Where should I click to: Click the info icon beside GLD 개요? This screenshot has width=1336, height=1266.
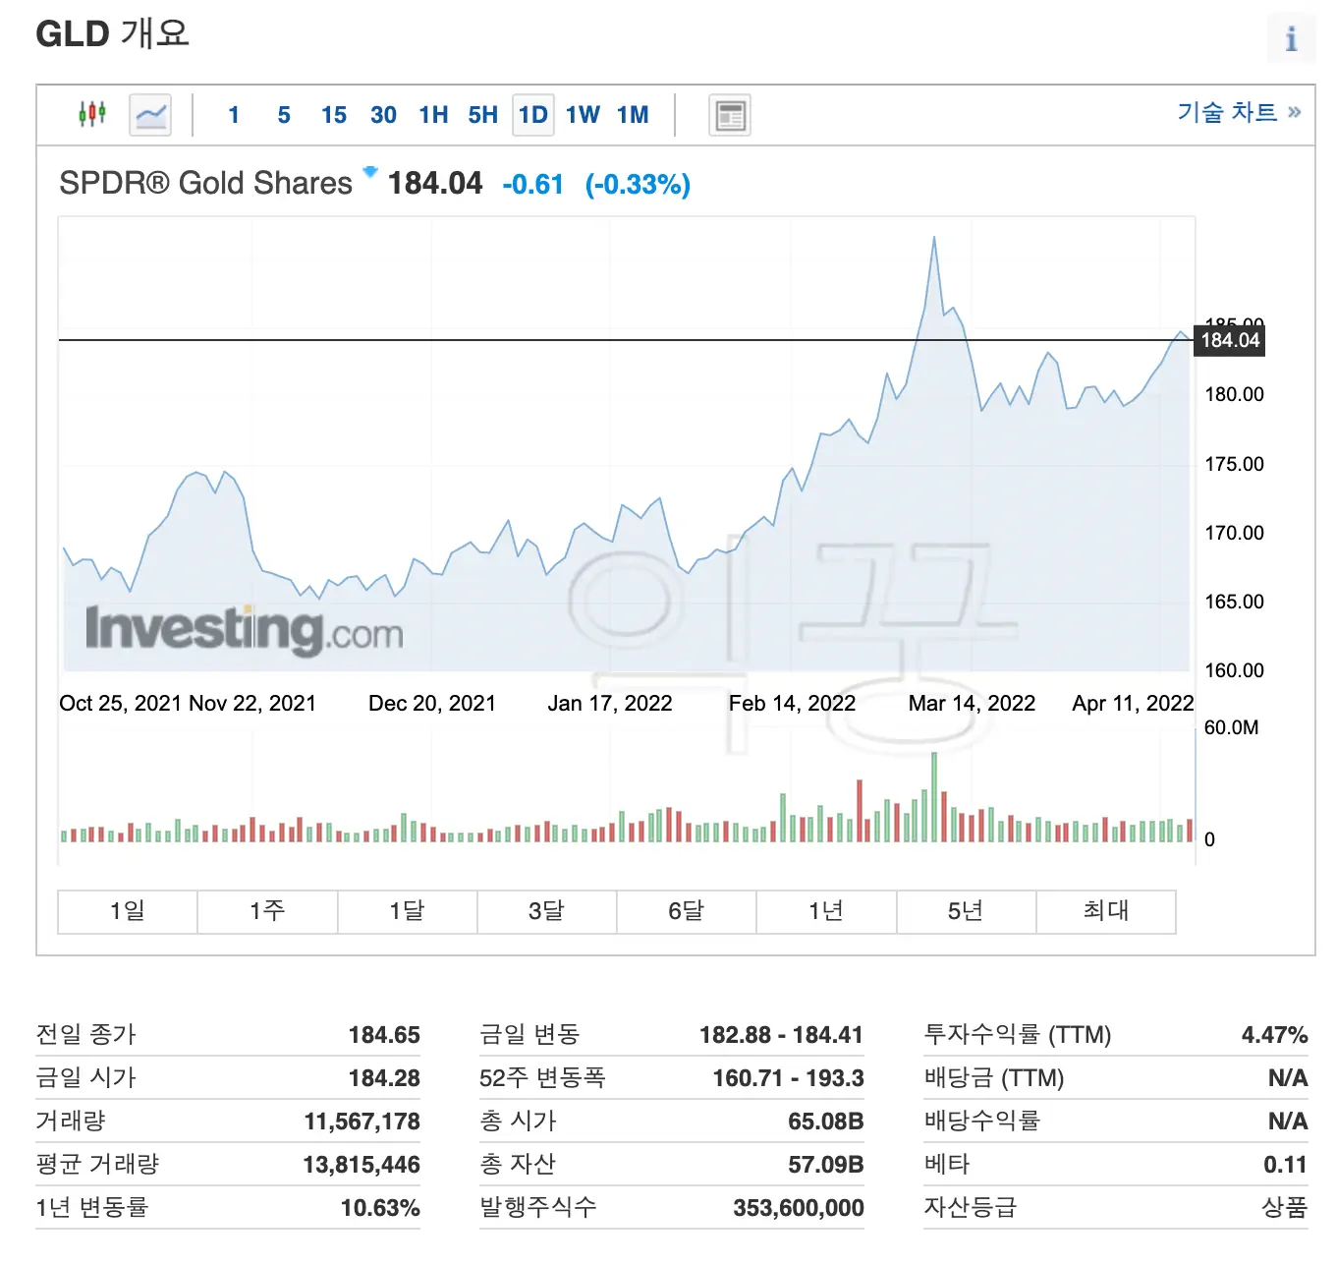tap(1291, 37)
